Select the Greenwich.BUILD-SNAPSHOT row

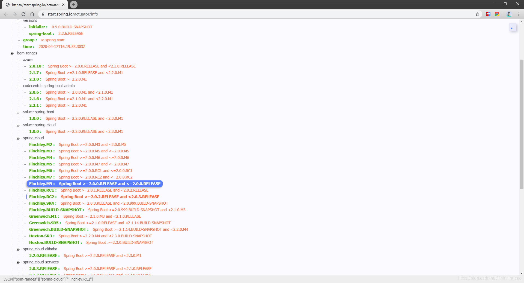(109, 229)
